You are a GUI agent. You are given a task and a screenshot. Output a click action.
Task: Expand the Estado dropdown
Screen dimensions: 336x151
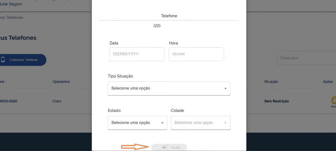pyautogui.click(x=137, y=123)
